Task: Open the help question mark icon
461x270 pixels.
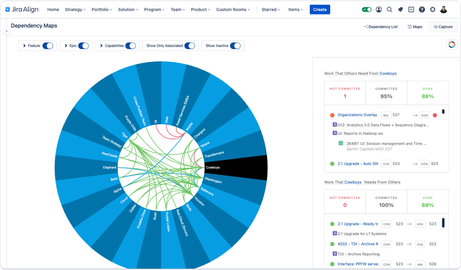Action: [x=422, y=10]
